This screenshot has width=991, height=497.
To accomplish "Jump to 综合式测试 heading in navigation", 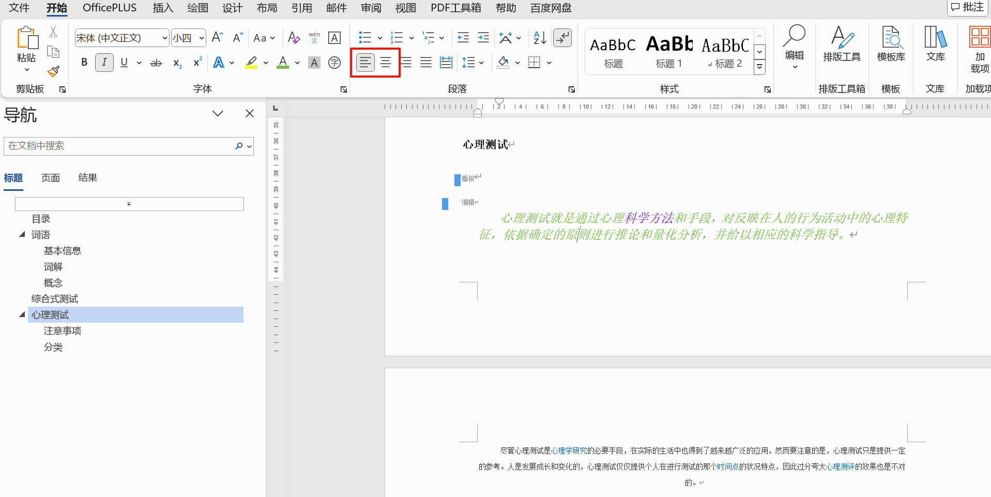I will coord(55,299).
